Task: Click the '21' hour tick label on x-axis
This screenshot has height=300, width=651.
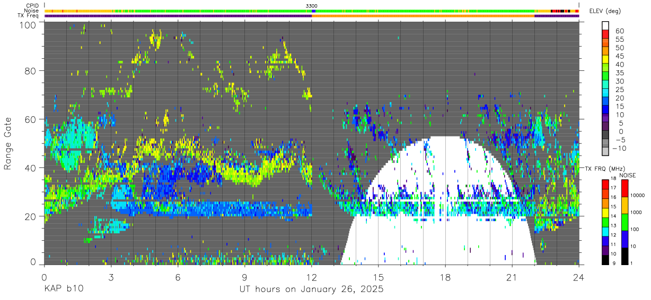Action: coord(512,277)
